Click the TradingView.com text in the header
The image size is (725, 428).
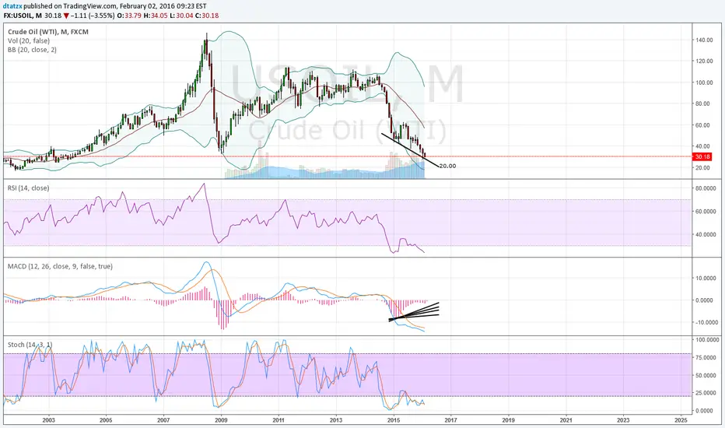pos(89,6)
